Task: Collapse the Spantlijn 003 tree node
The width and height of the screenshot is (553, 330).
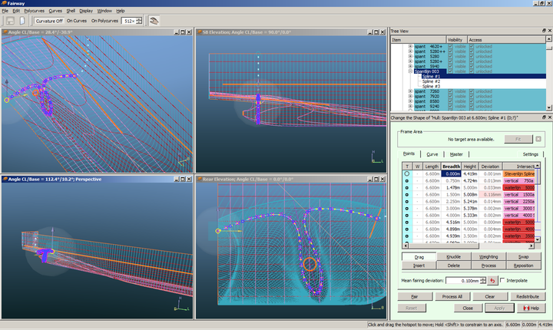Action: (409, 71)
